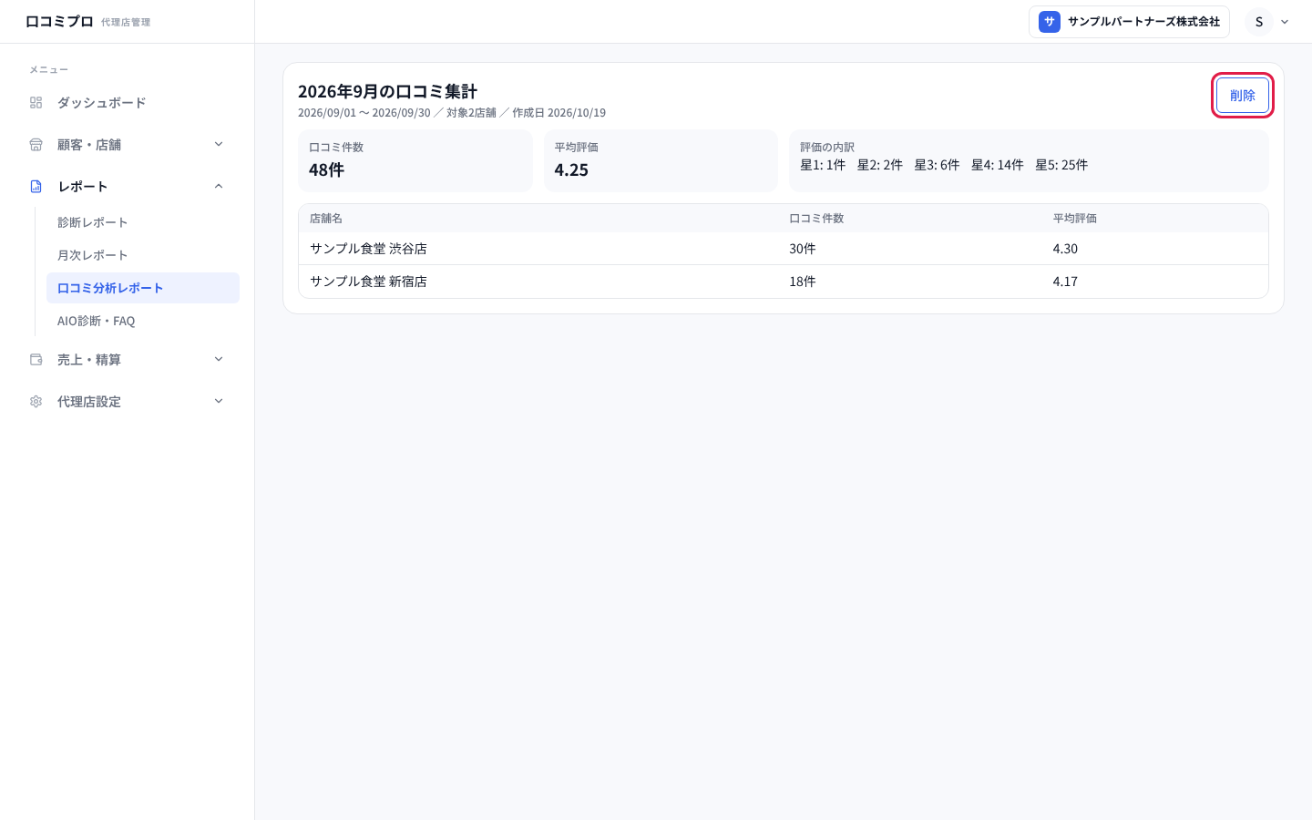Open AIO診断・FAQ submenu item

point(143,321)
